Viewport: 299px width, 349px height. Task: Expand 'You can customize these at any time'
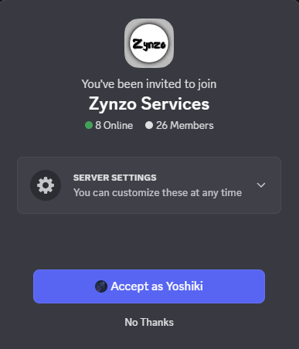click(x=158, y=192)
